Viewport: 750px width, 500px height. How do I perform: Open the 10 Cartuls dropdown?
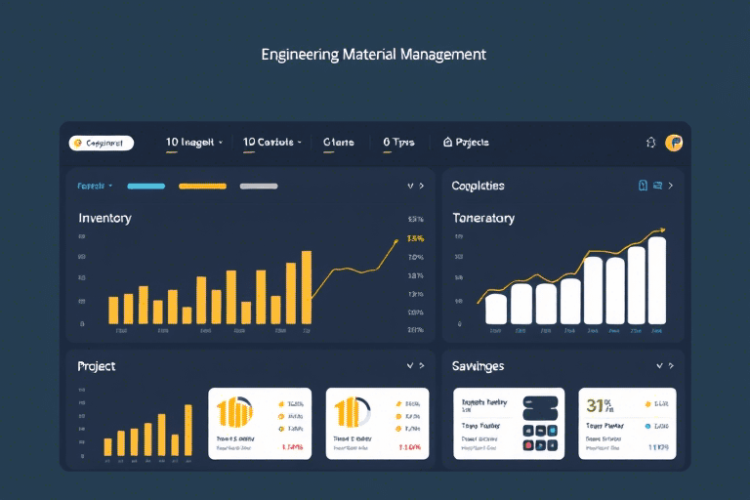(x=271, y=143)
